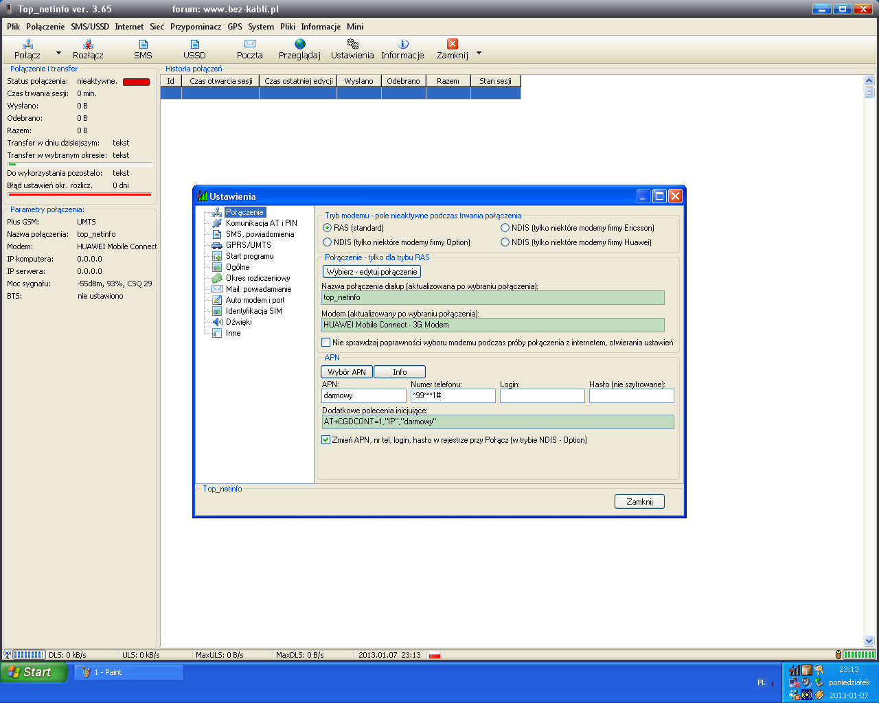Open the Przypominacz menu
879x703 pixels.
coord(196,27)
